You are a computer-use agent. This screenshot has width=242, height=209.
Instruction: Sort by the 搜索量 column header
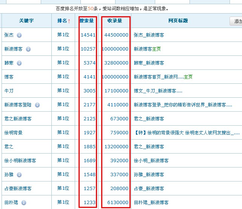86,21
